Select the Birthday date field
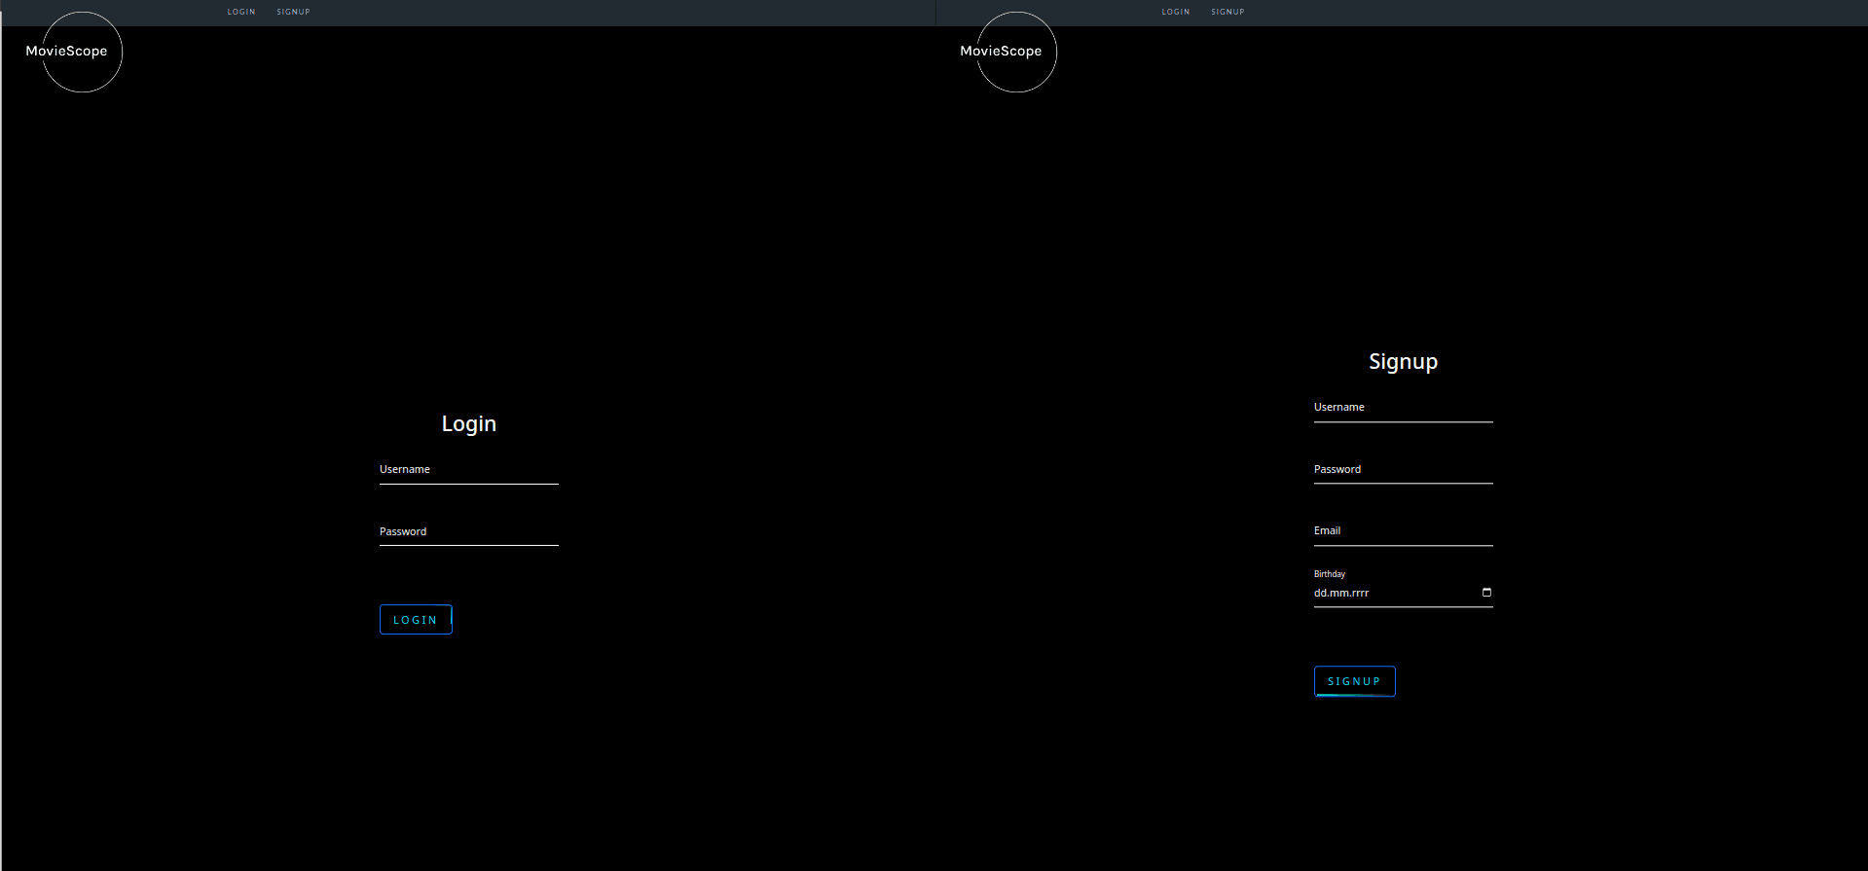The width and height of the screenshot is (1868, 871). click(1404, 594)
